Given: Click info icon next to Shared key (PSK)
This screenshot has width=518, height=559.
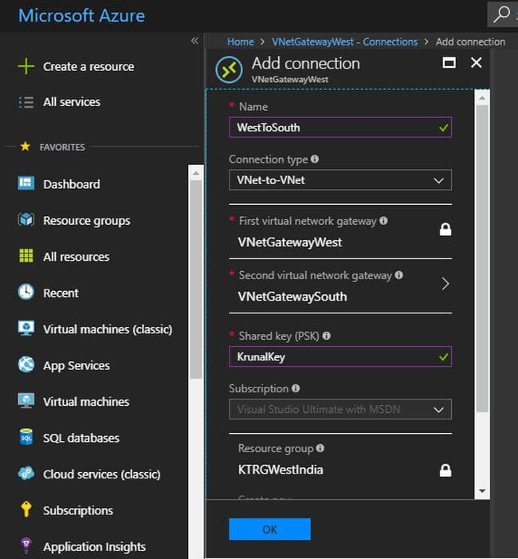Looking at the screenshot, I should (x=326, y=336).
